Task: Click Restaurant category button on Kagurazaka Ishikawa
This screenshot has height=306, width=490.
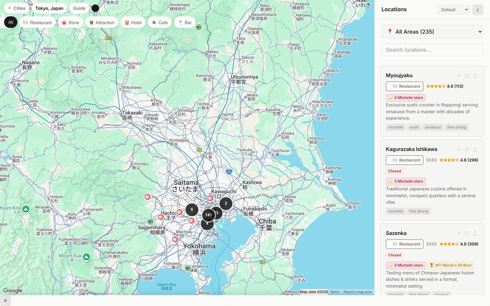Action: click(404, 160)
